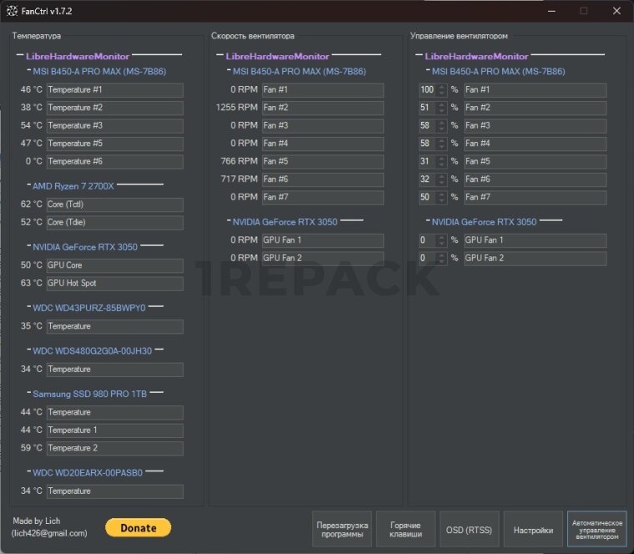This screenshot has height=554, width=634.
Task: Click the GPU Hot Spot name field
Action: (x=115, y=283)
